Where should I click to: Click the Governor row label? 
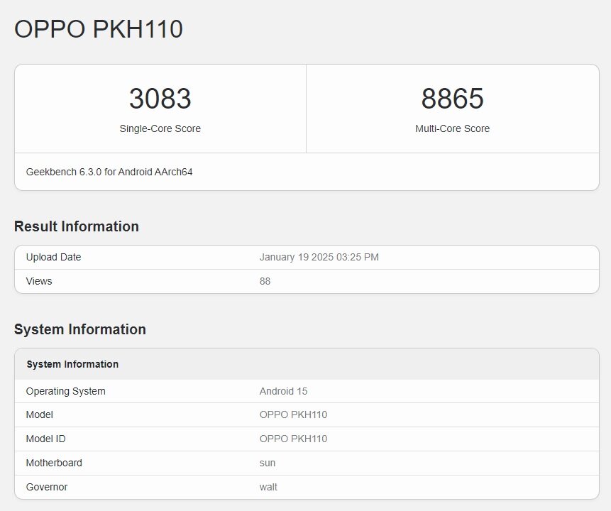coord(47,487)
